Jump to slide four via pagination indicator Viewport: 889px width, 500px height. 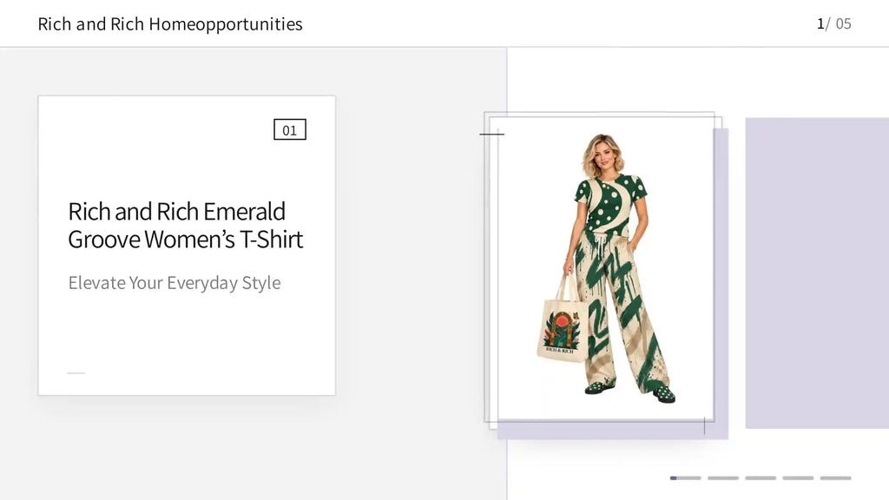pos(798,478)
